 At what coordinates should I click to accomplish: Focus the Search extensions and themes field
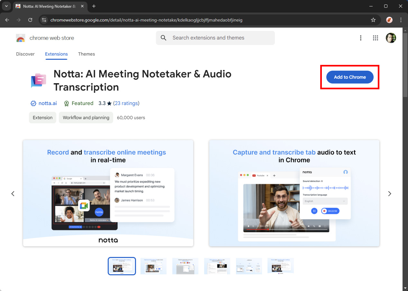(x=215, y=38)
